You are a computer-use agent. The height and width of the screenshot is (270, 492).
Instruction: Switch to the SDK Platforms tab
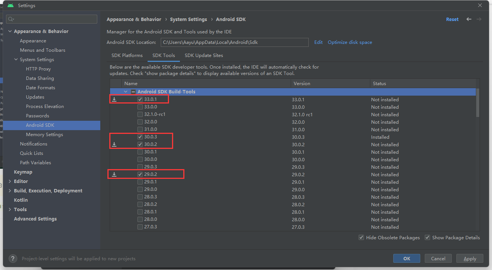pos(127,55)
